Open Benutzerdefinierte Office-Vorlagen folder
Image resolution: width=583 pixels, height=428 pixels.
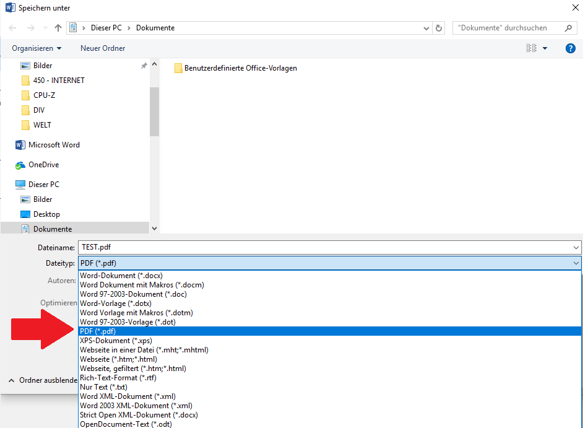tap(236, 68)
